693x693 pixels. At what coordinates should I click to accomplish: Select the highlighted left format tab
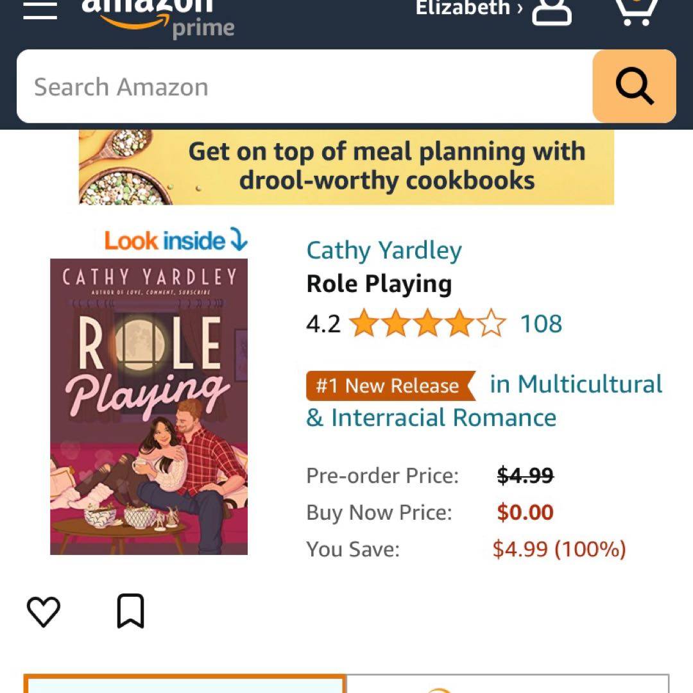point(185,684)
